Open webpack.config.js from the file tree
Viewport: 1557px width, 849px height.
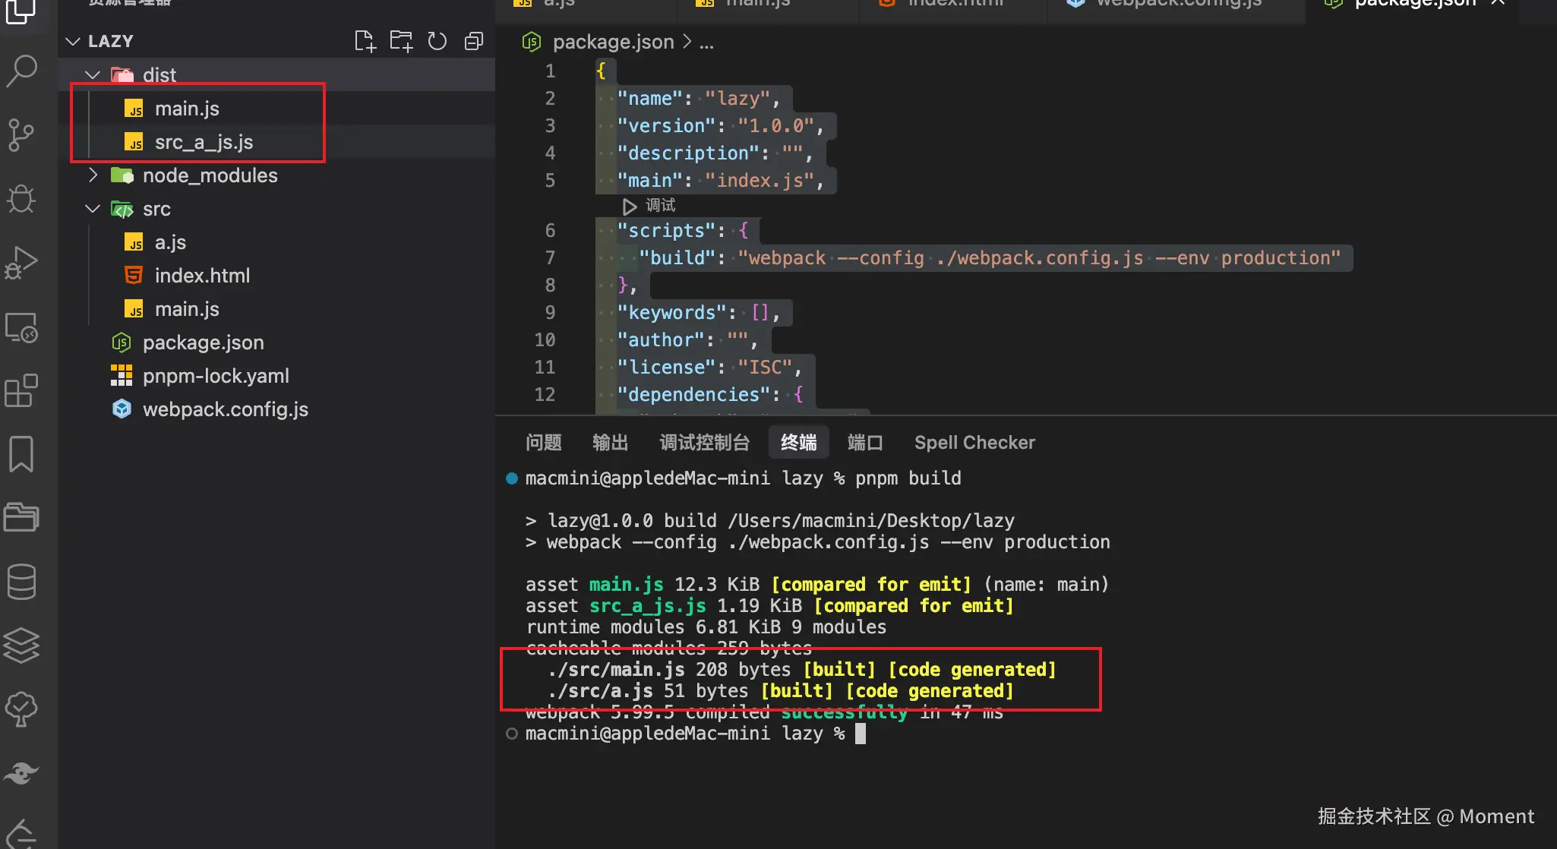(225, 409)
